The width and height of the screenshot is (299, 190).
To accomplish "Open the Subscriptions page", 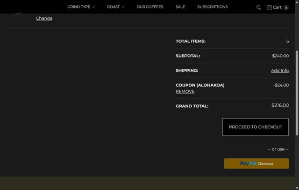I will [213, 7].
